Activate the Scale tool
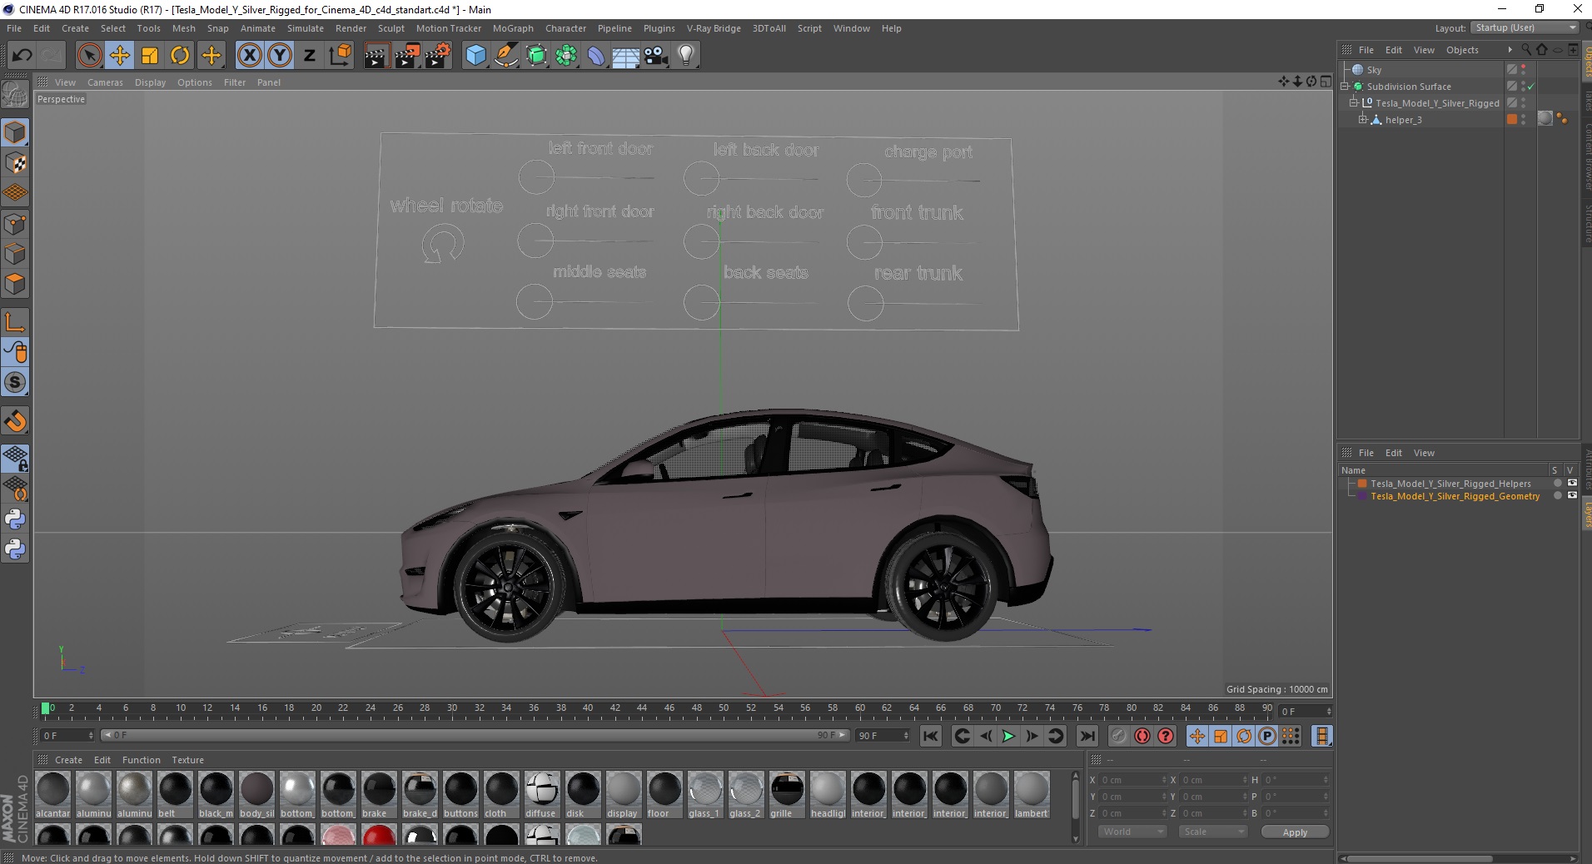The width and height of the screenshot is (1592, 864). (x=150, y=56)
